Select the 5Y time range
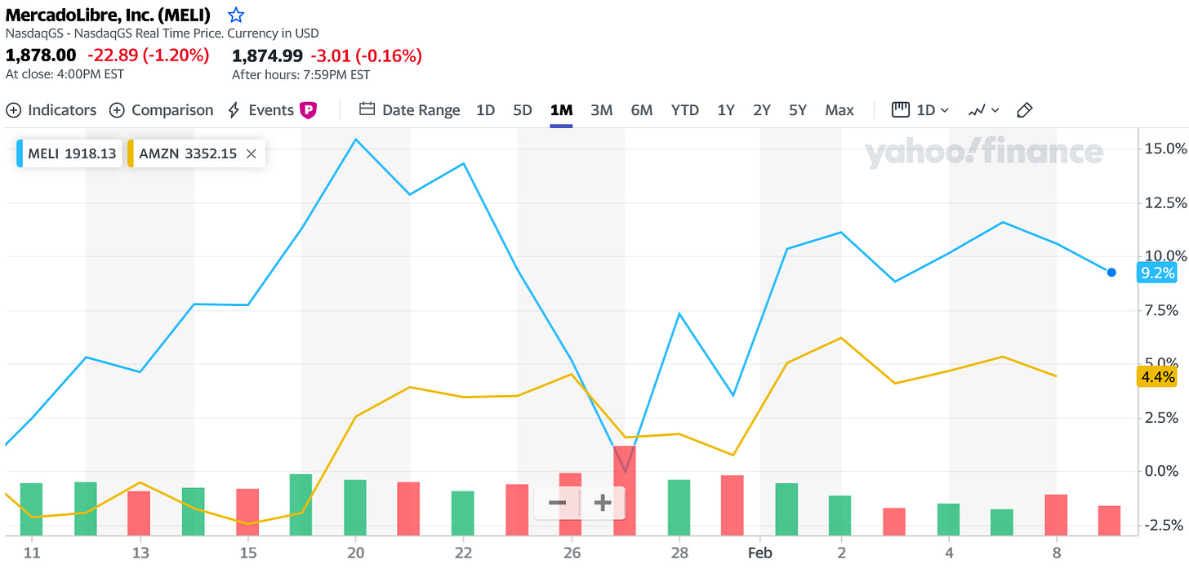 pos(798,110)
